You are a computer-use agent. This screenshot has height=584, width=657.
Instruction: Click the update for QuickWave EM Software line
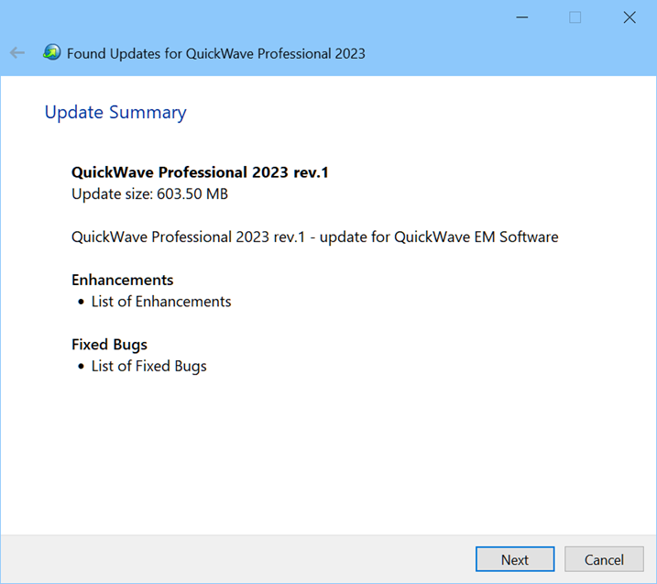click(x=314, y=237)
